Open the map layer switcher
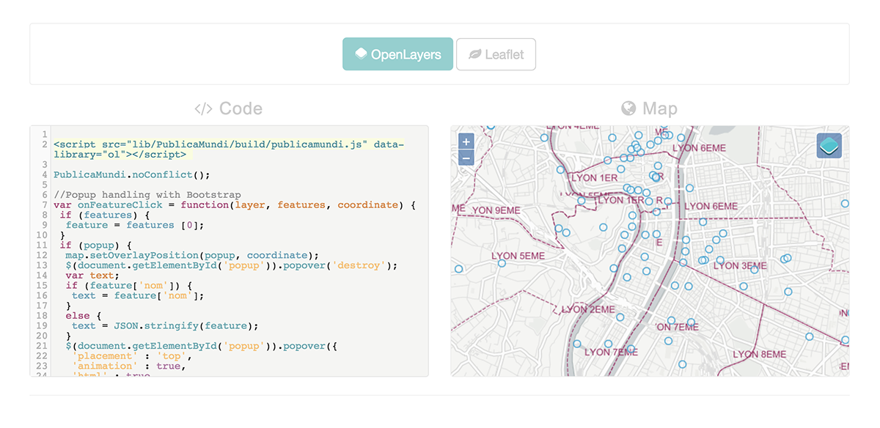880x428 pixels. tap(829, 146)
